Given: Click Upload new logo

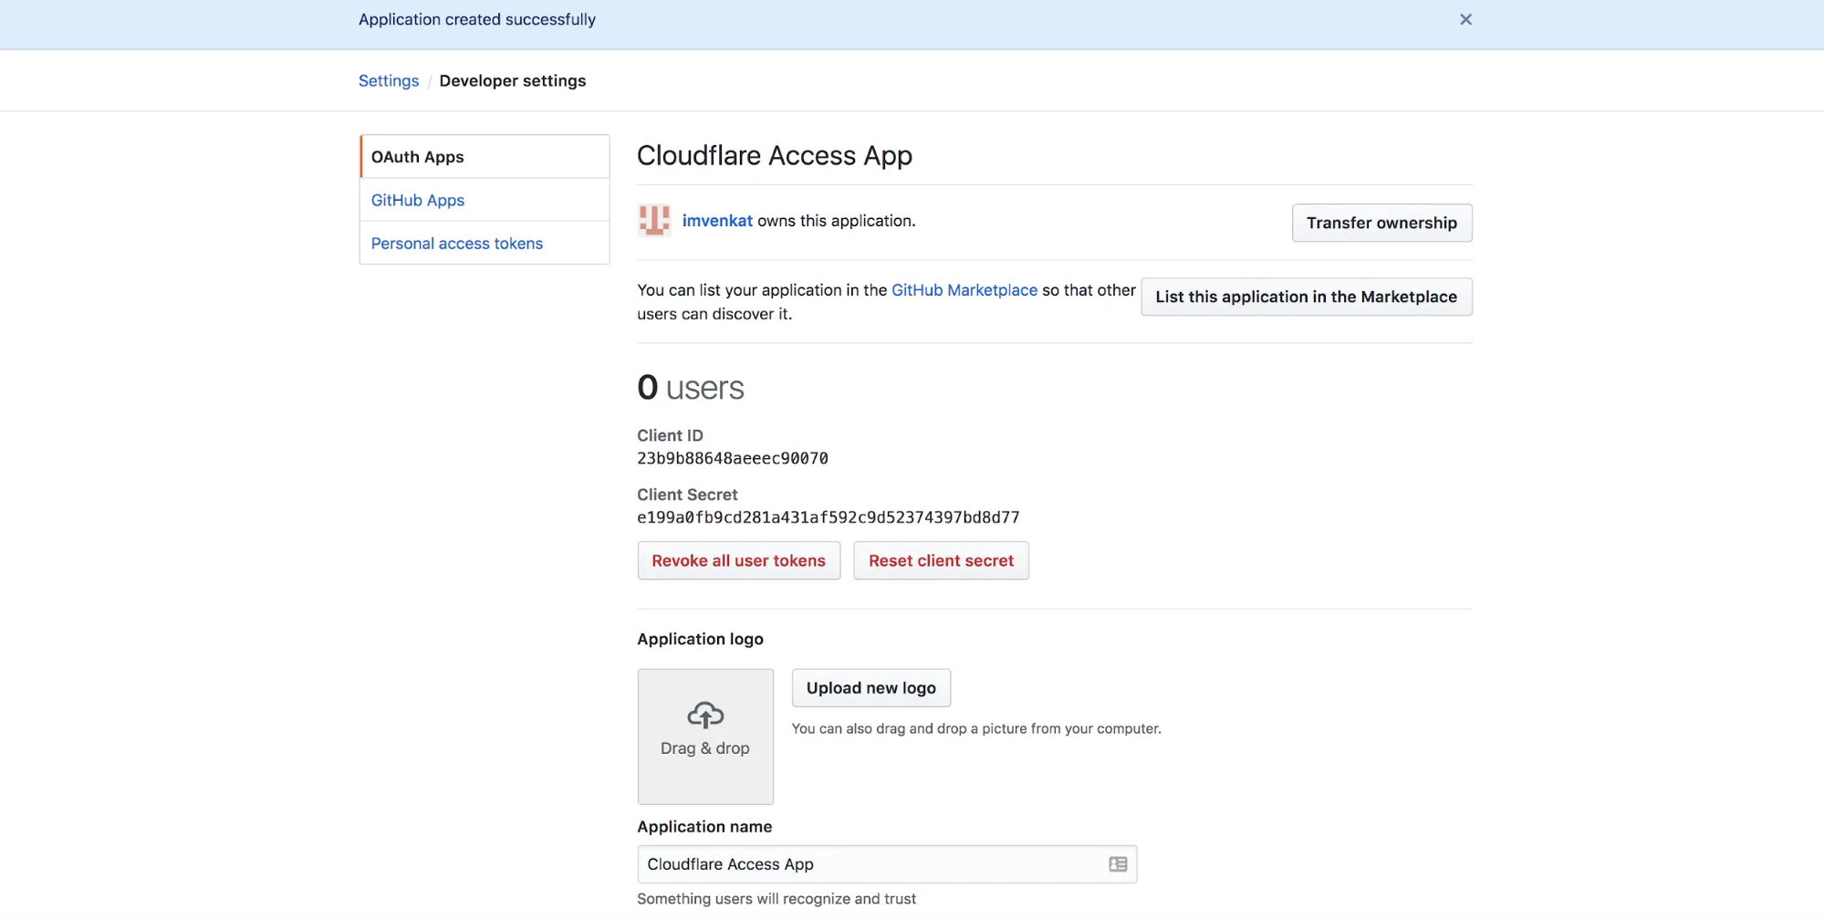Looking at the screenshot, I should 870,687.
